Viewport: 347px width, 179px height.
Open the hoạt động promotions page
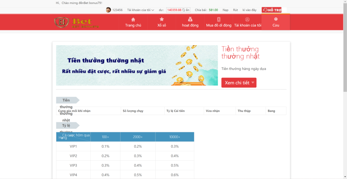click(x=190, y=22)
